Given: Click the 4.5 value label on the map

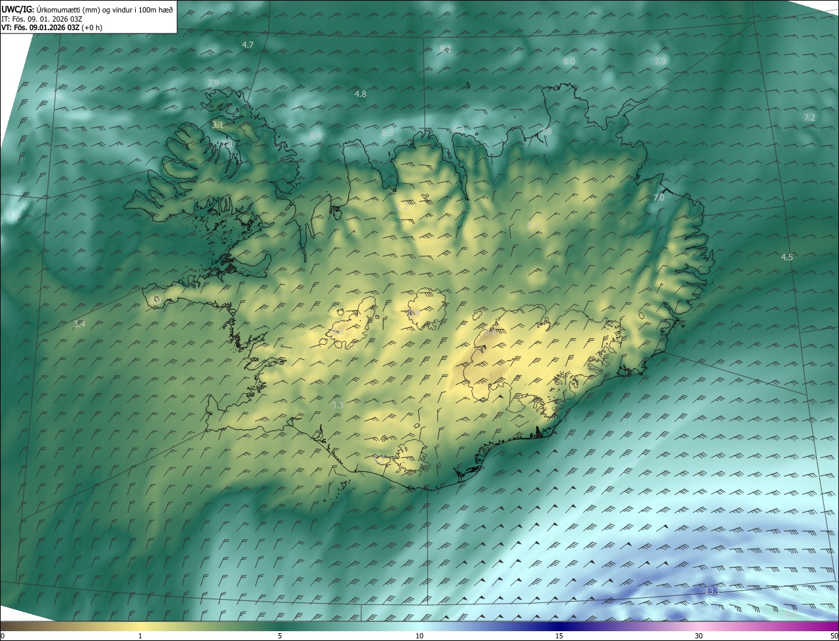Looking at the screenshot, I should tap(787, 258).
